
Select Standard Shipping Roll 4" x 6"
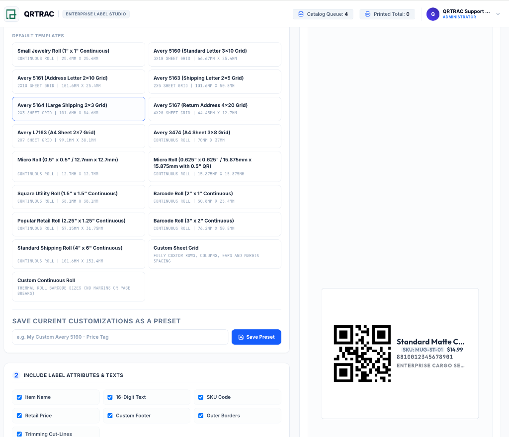79,254
